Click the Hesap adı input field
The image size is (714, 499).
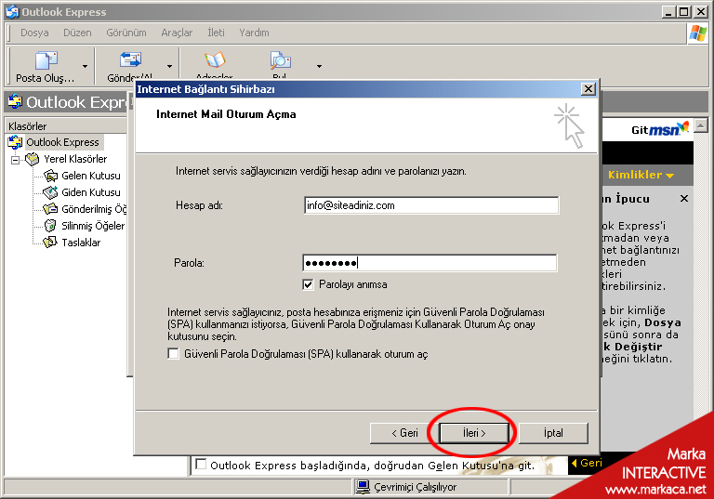click(431, 205)
